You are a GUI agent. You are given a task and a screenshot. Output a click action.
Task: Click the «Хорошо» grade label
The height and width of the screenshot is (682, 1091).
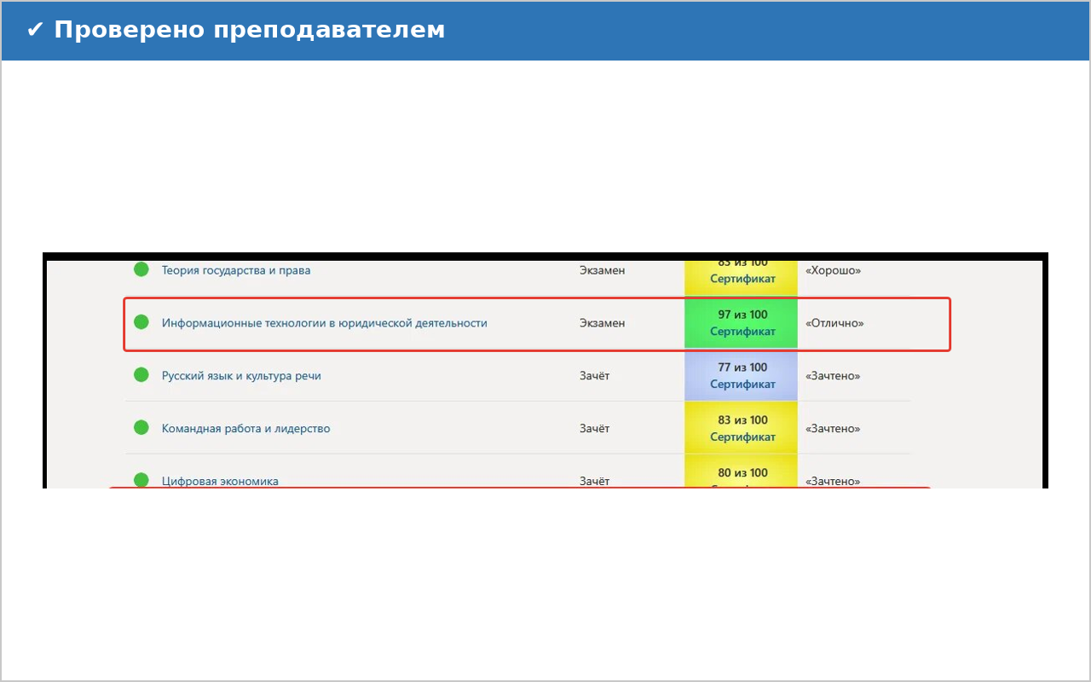tap(833, 270)
